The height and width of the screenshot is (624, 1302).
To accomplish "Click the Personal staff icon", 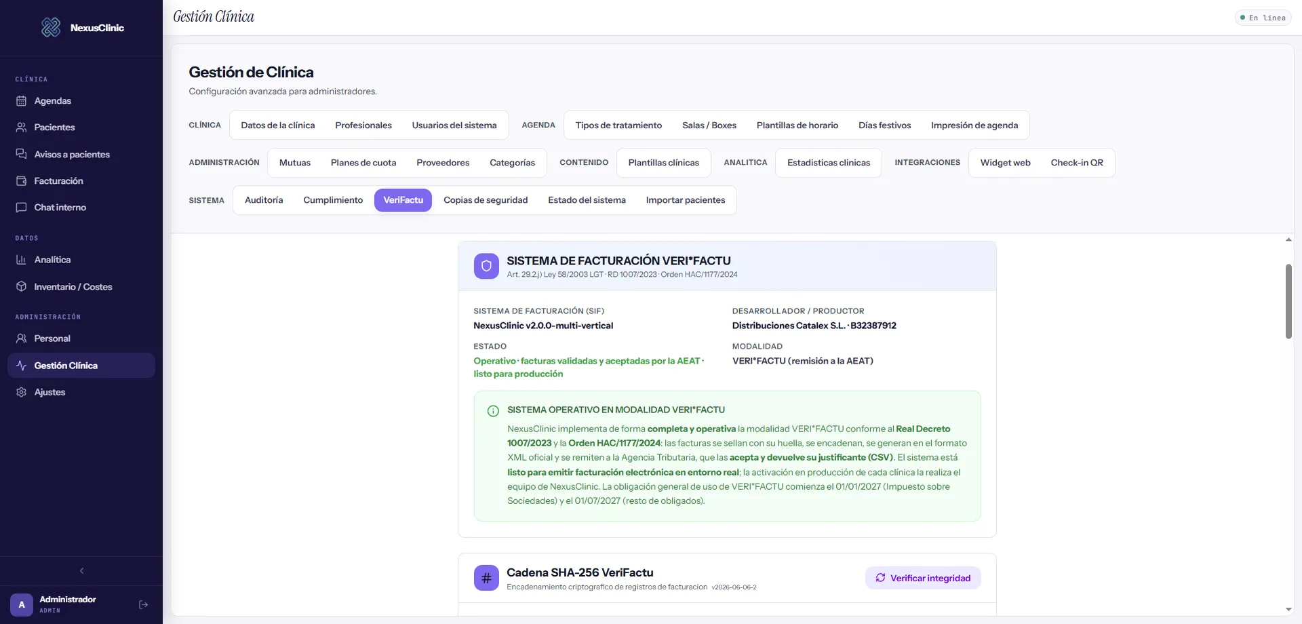I will point(21,338).
